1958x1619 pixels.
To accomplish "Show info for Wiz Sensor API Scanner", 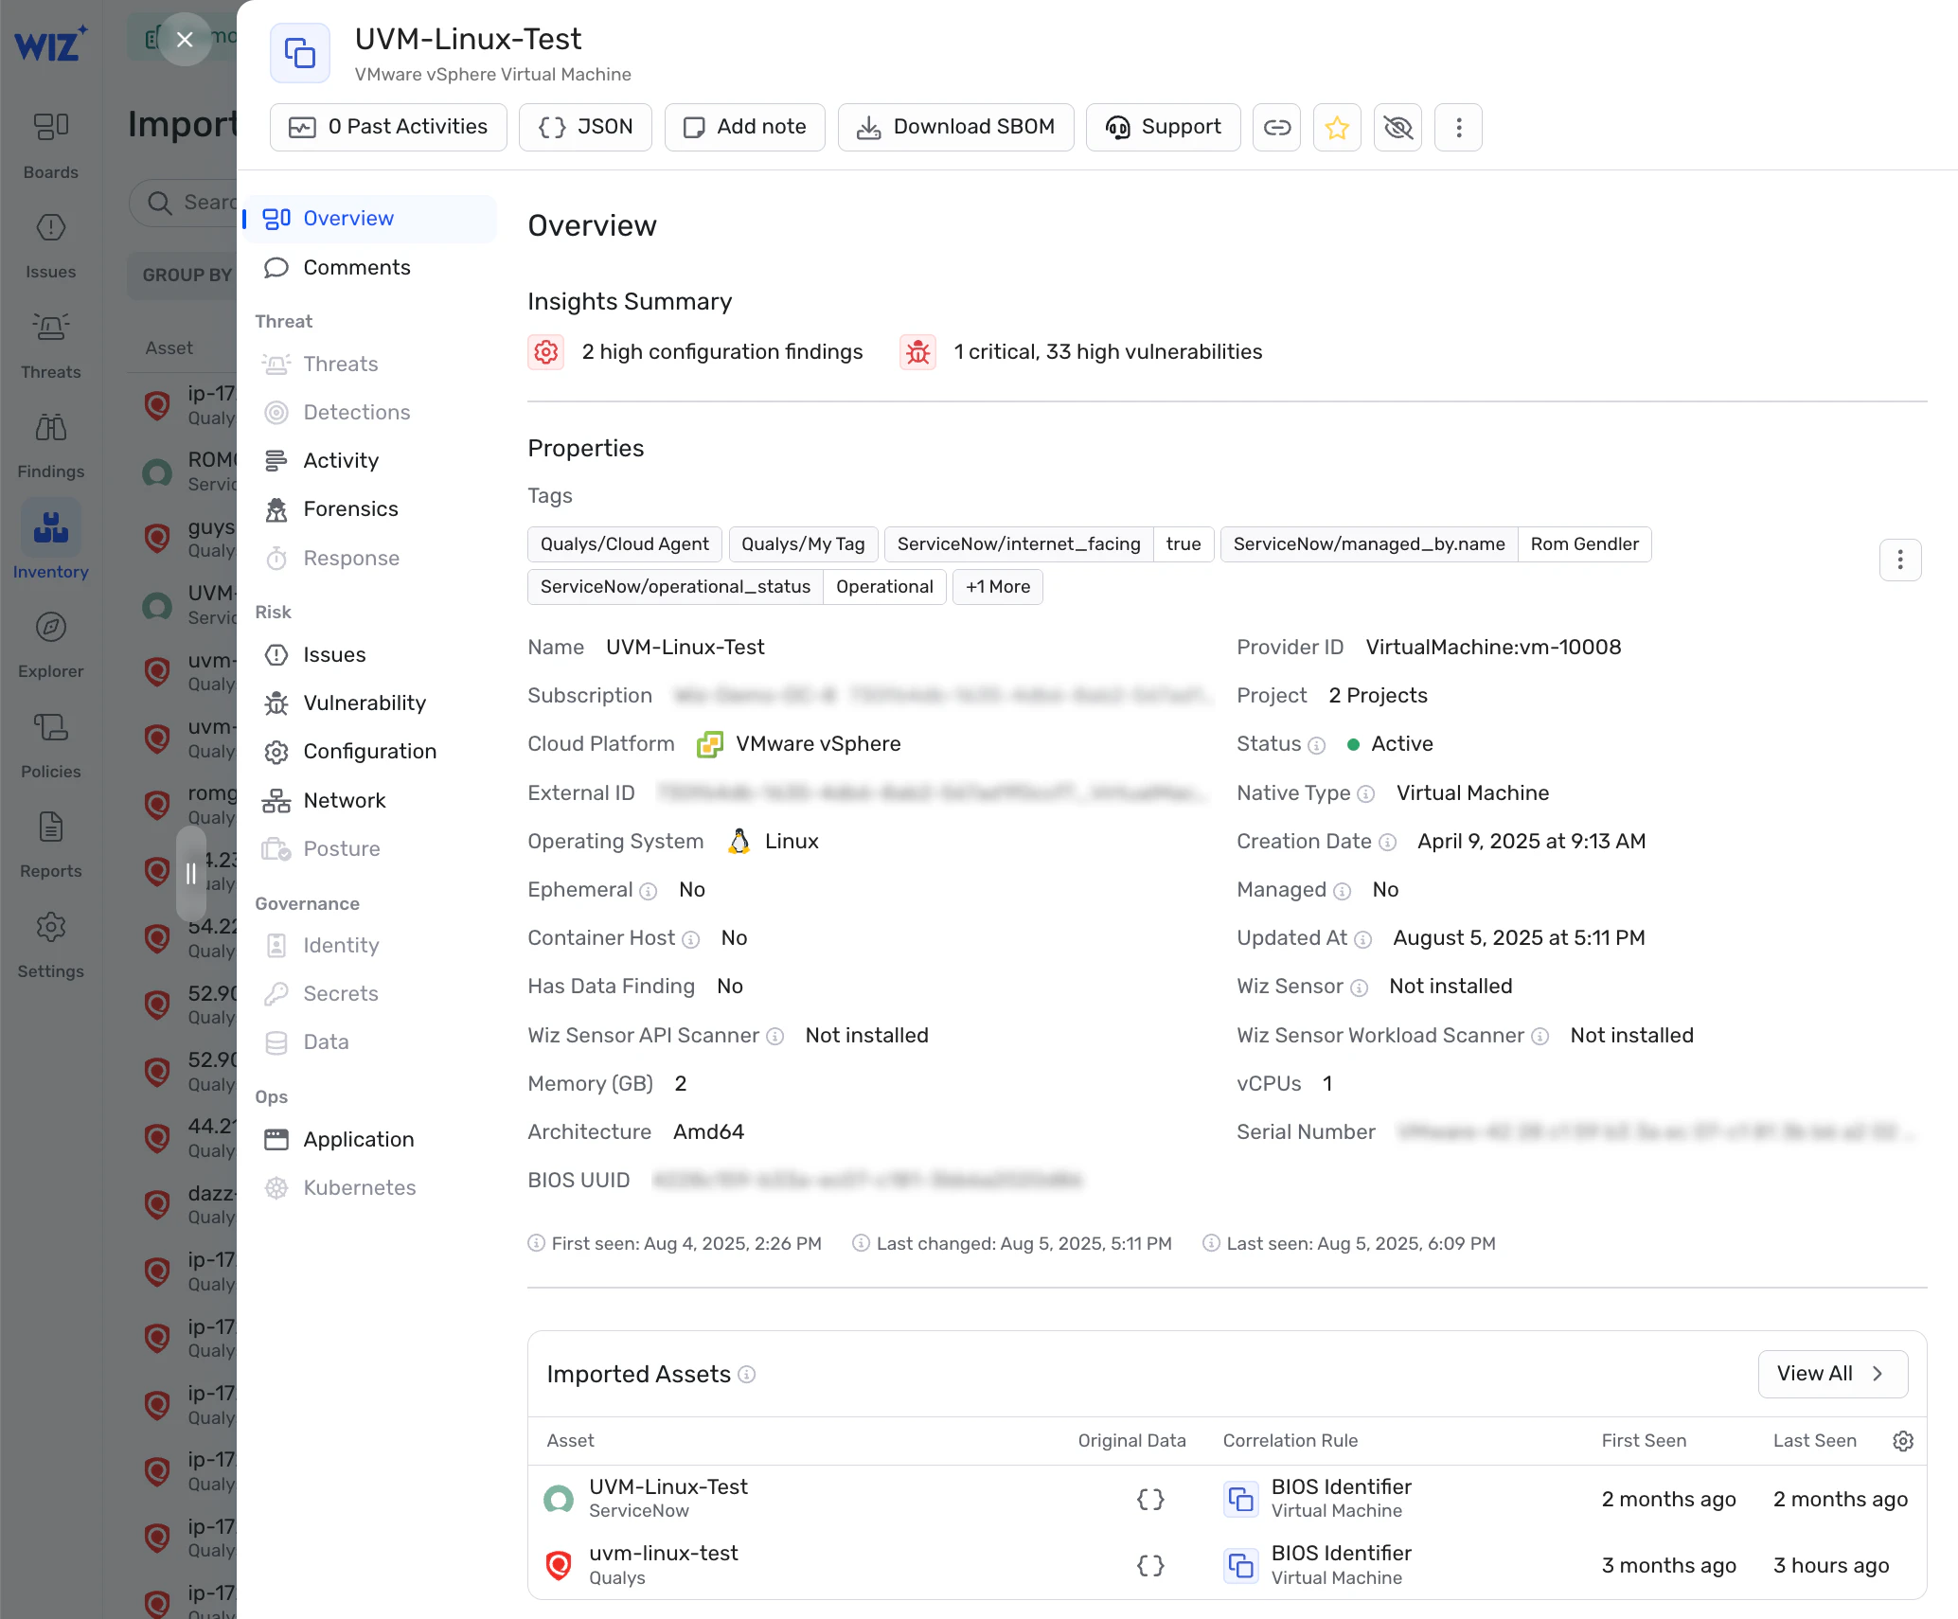I will coord(774,1037).
